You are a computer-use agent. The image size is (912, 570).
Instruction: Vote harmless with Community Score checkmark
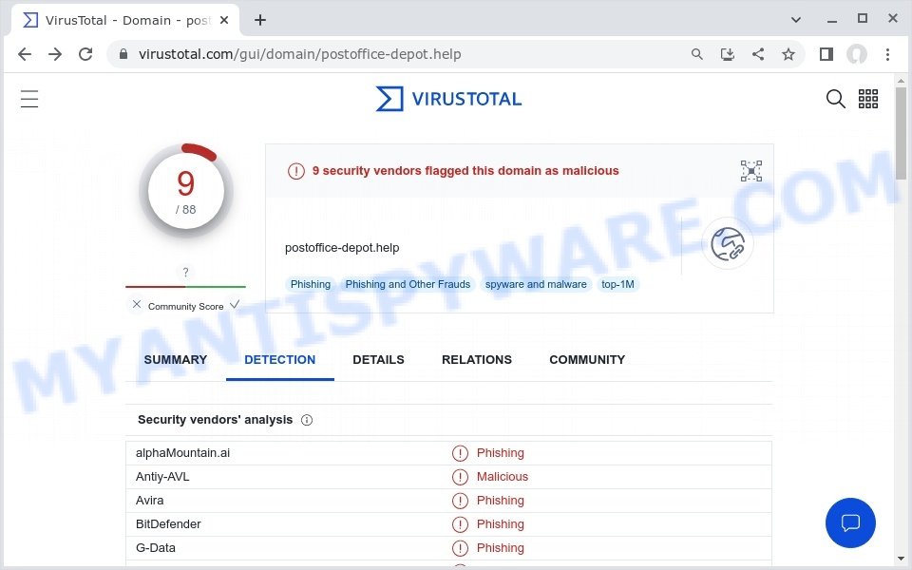[235, 304]
